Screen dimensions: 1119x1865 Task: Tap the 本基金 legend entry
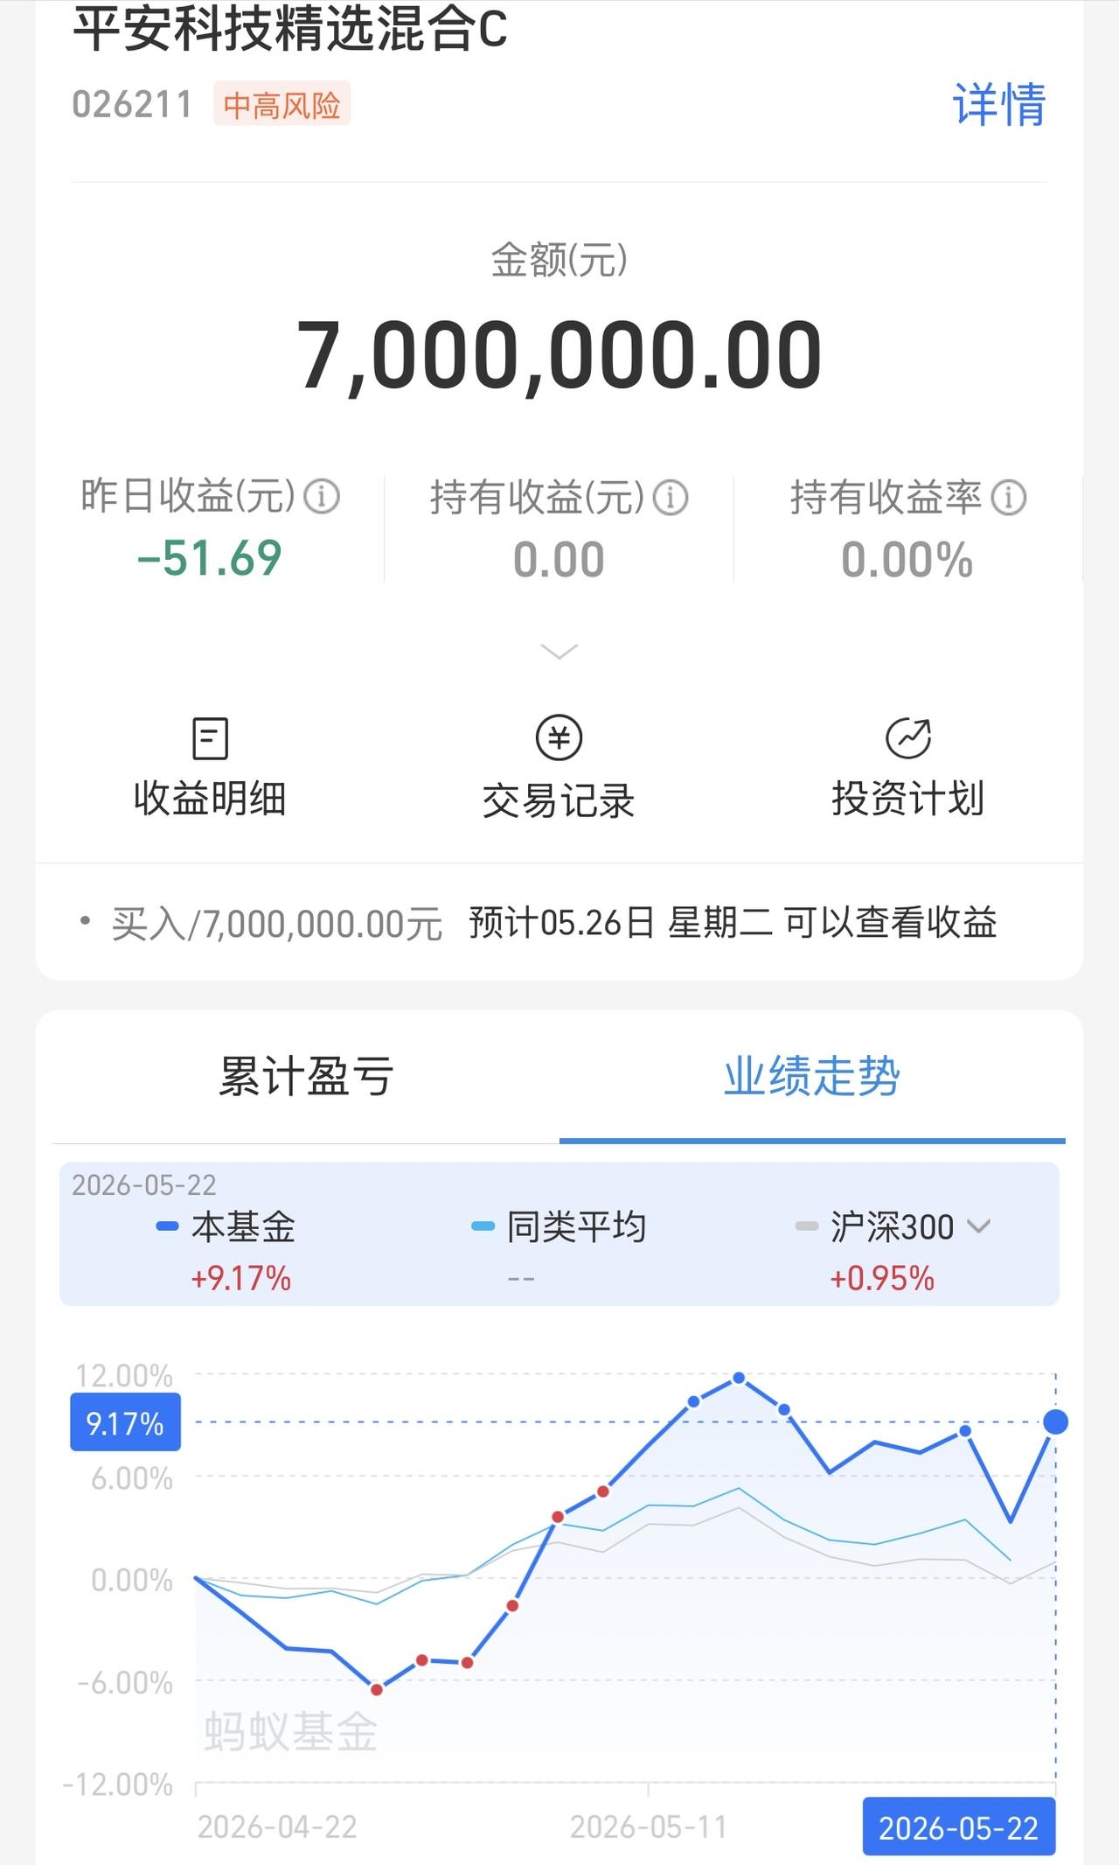click(226, 1226)
